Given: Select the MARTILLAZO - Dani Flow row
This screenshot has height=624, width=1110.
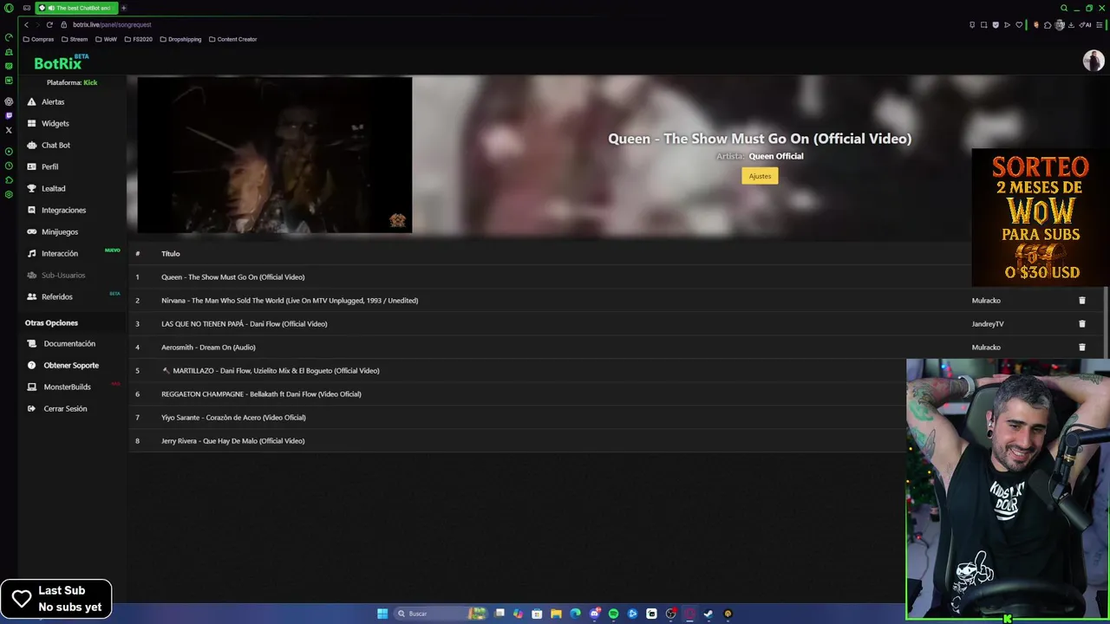Looking at the screenshot, I should pos(517,371).
